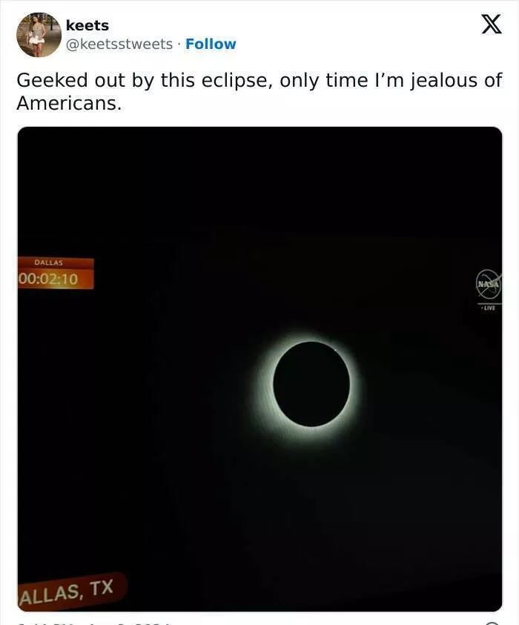Click the display name keets
The width and height of the screenshot is (519, 625).
(87, 25)
